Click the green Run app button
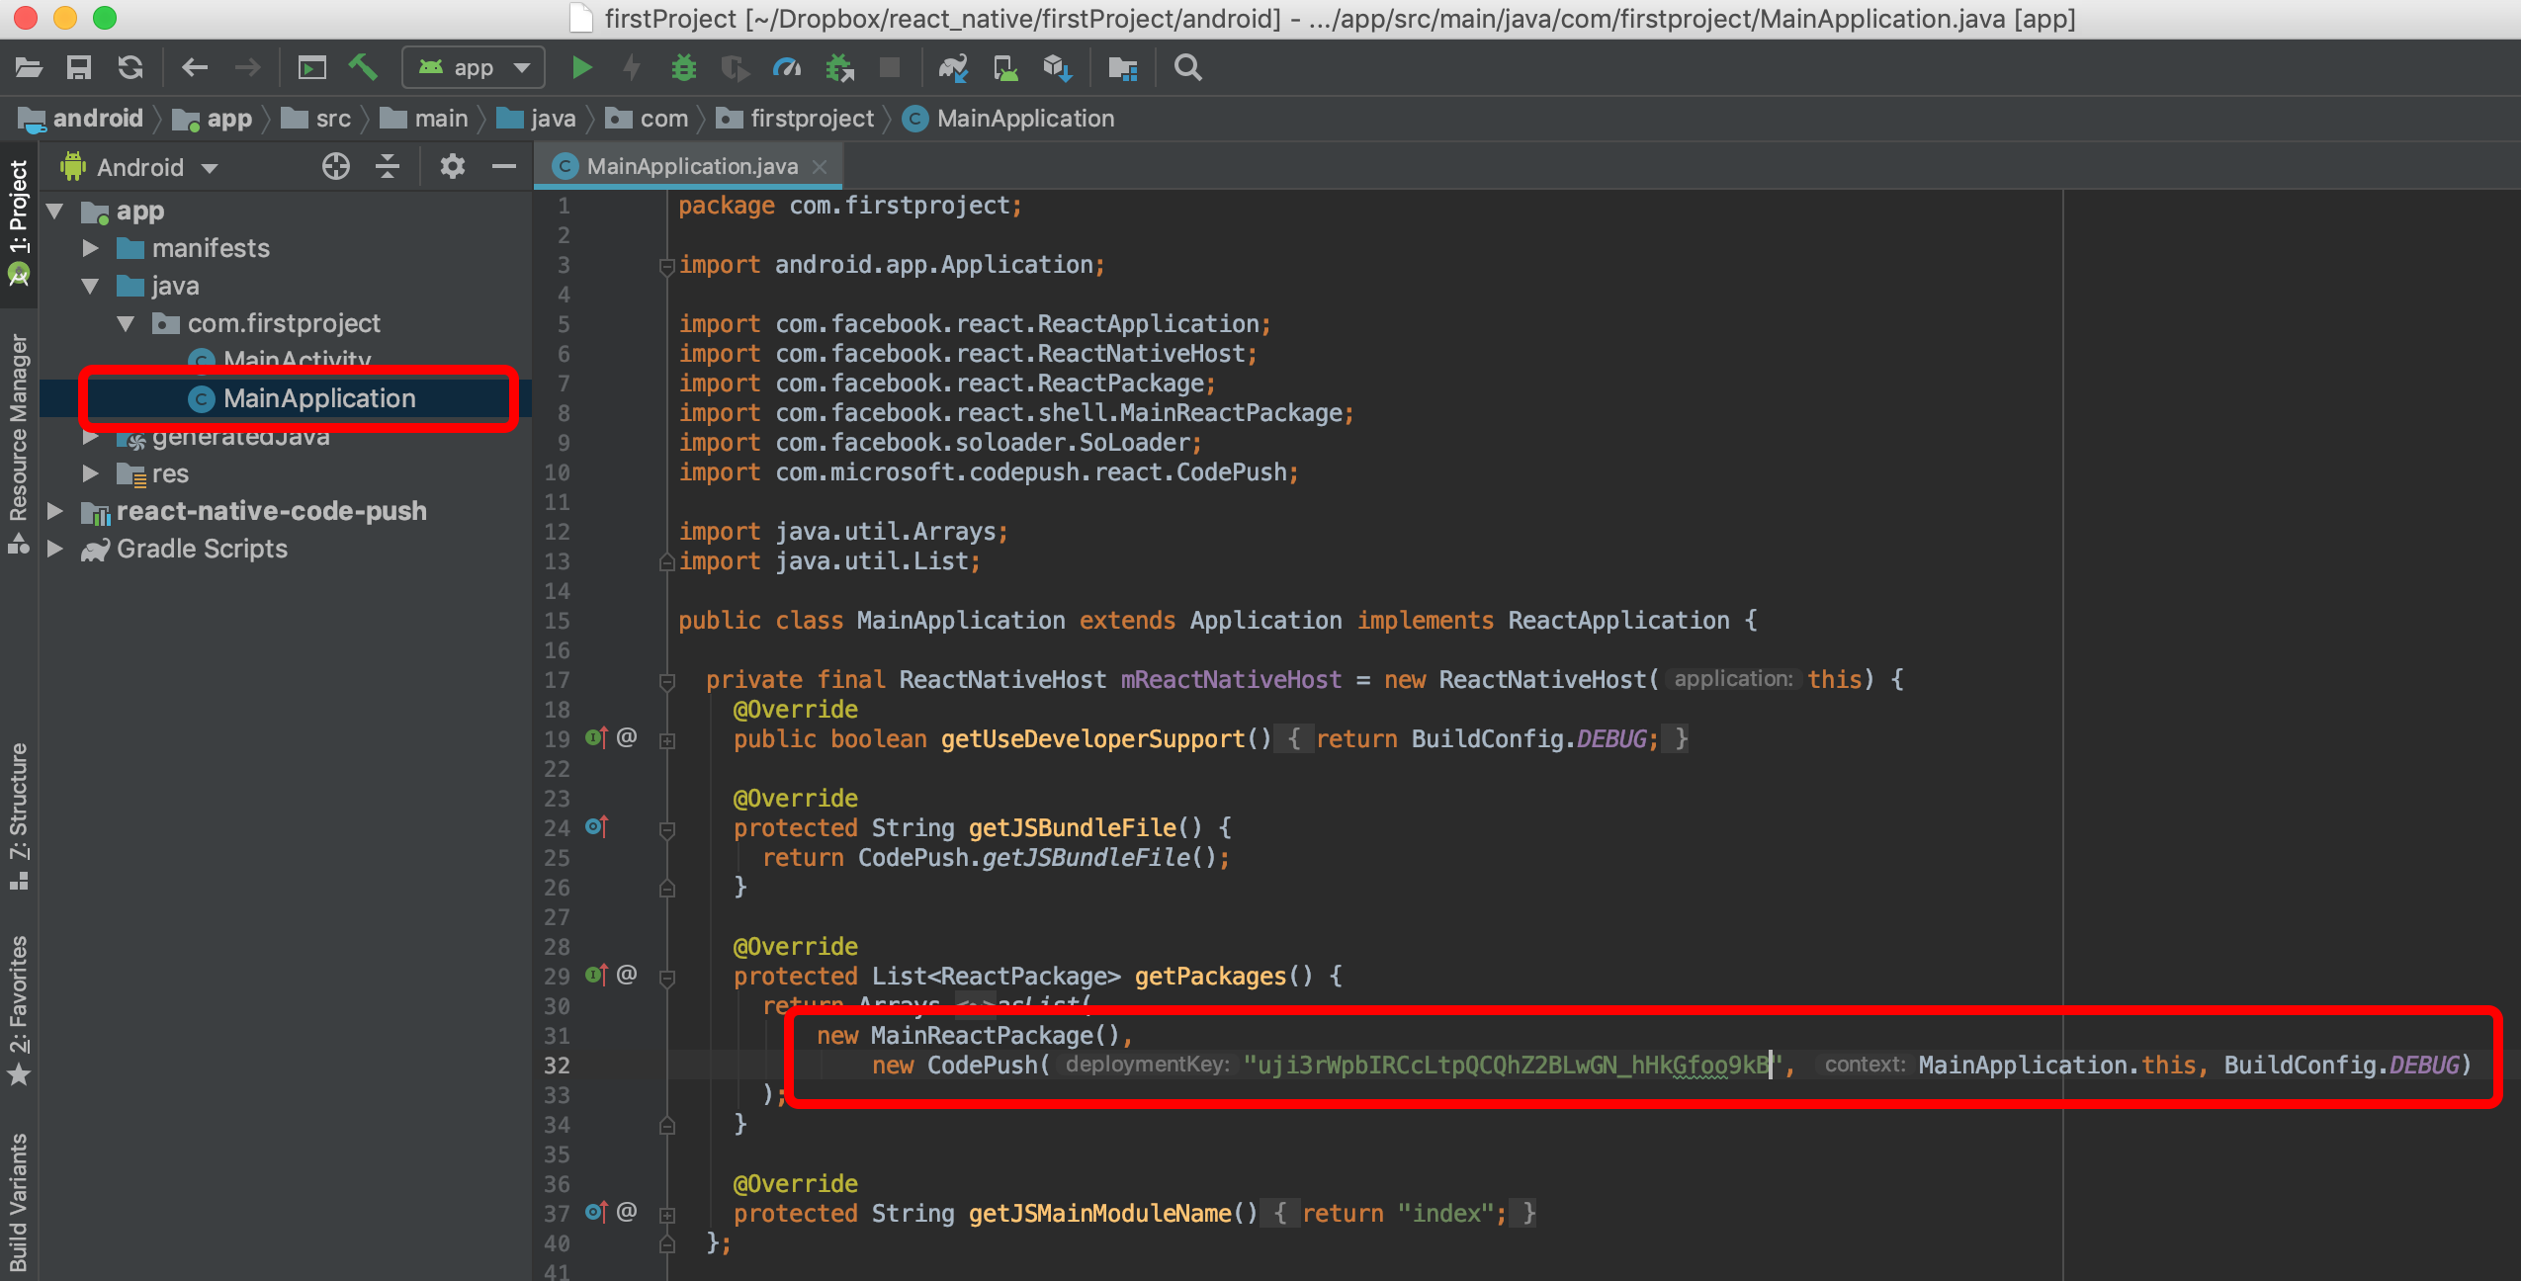2521x1281 pixels. (x=581, y=68)
